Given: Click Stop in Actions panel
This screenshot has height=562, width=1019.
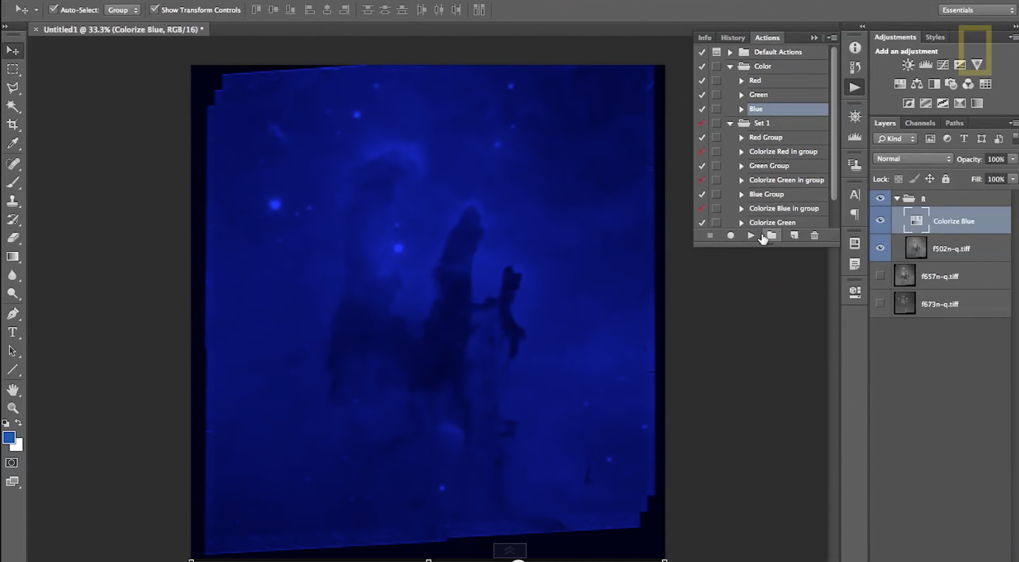Looking at the screenshot, I should (x=710, y=236).
